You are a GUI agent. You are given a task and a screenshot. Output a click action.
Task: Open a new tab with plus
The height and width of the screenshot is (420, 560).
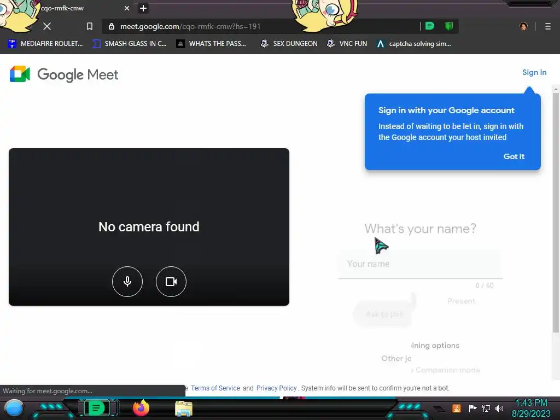143,8
